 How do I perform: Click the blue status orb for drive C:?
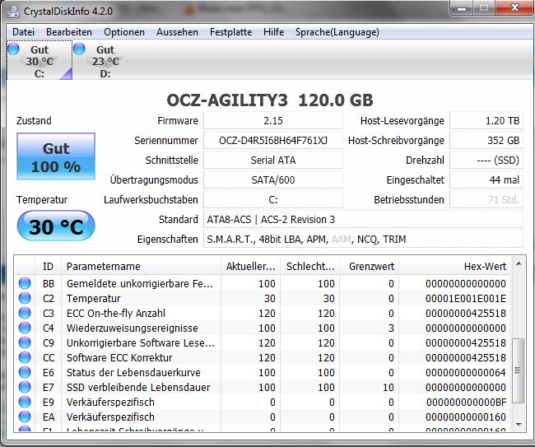[x=13, y=49]
